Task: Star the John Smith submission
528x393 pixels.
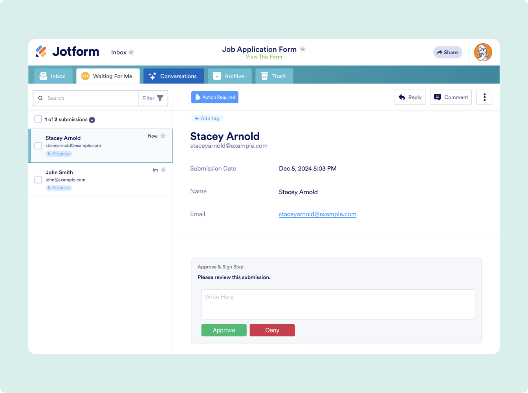Action: click(x=163, y=170)
